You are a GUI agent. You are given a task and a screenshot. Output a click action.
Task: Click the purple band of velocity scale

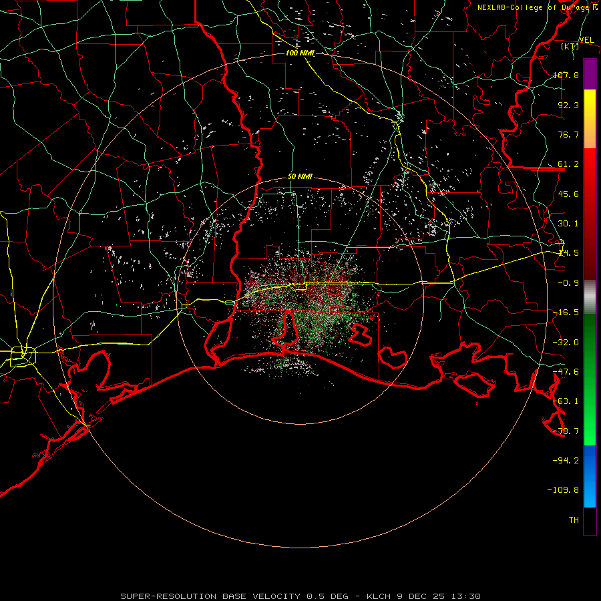590,74
